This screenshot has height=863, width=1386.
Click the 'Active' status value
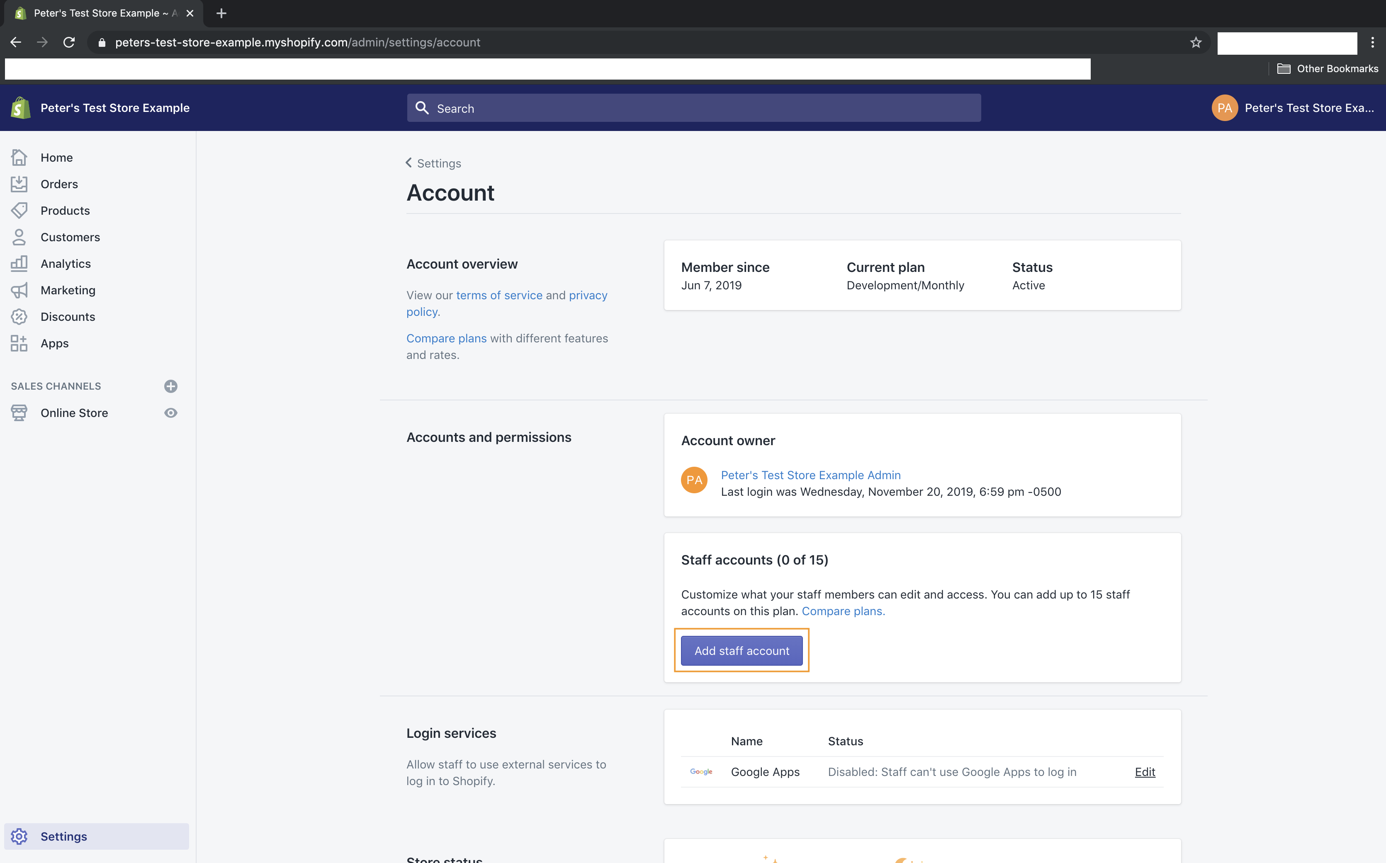tap(1029, 285)
